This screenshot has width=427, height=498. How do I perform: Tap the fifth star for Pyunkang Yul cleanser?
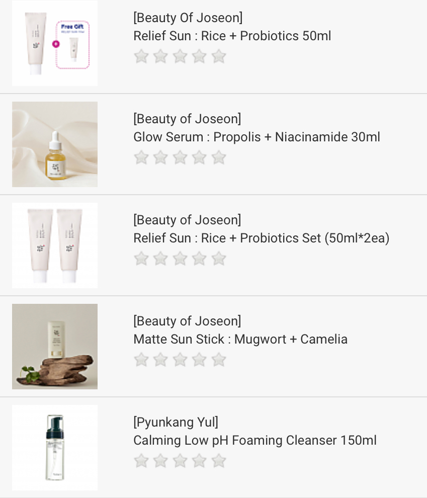(x=219, y=461)
